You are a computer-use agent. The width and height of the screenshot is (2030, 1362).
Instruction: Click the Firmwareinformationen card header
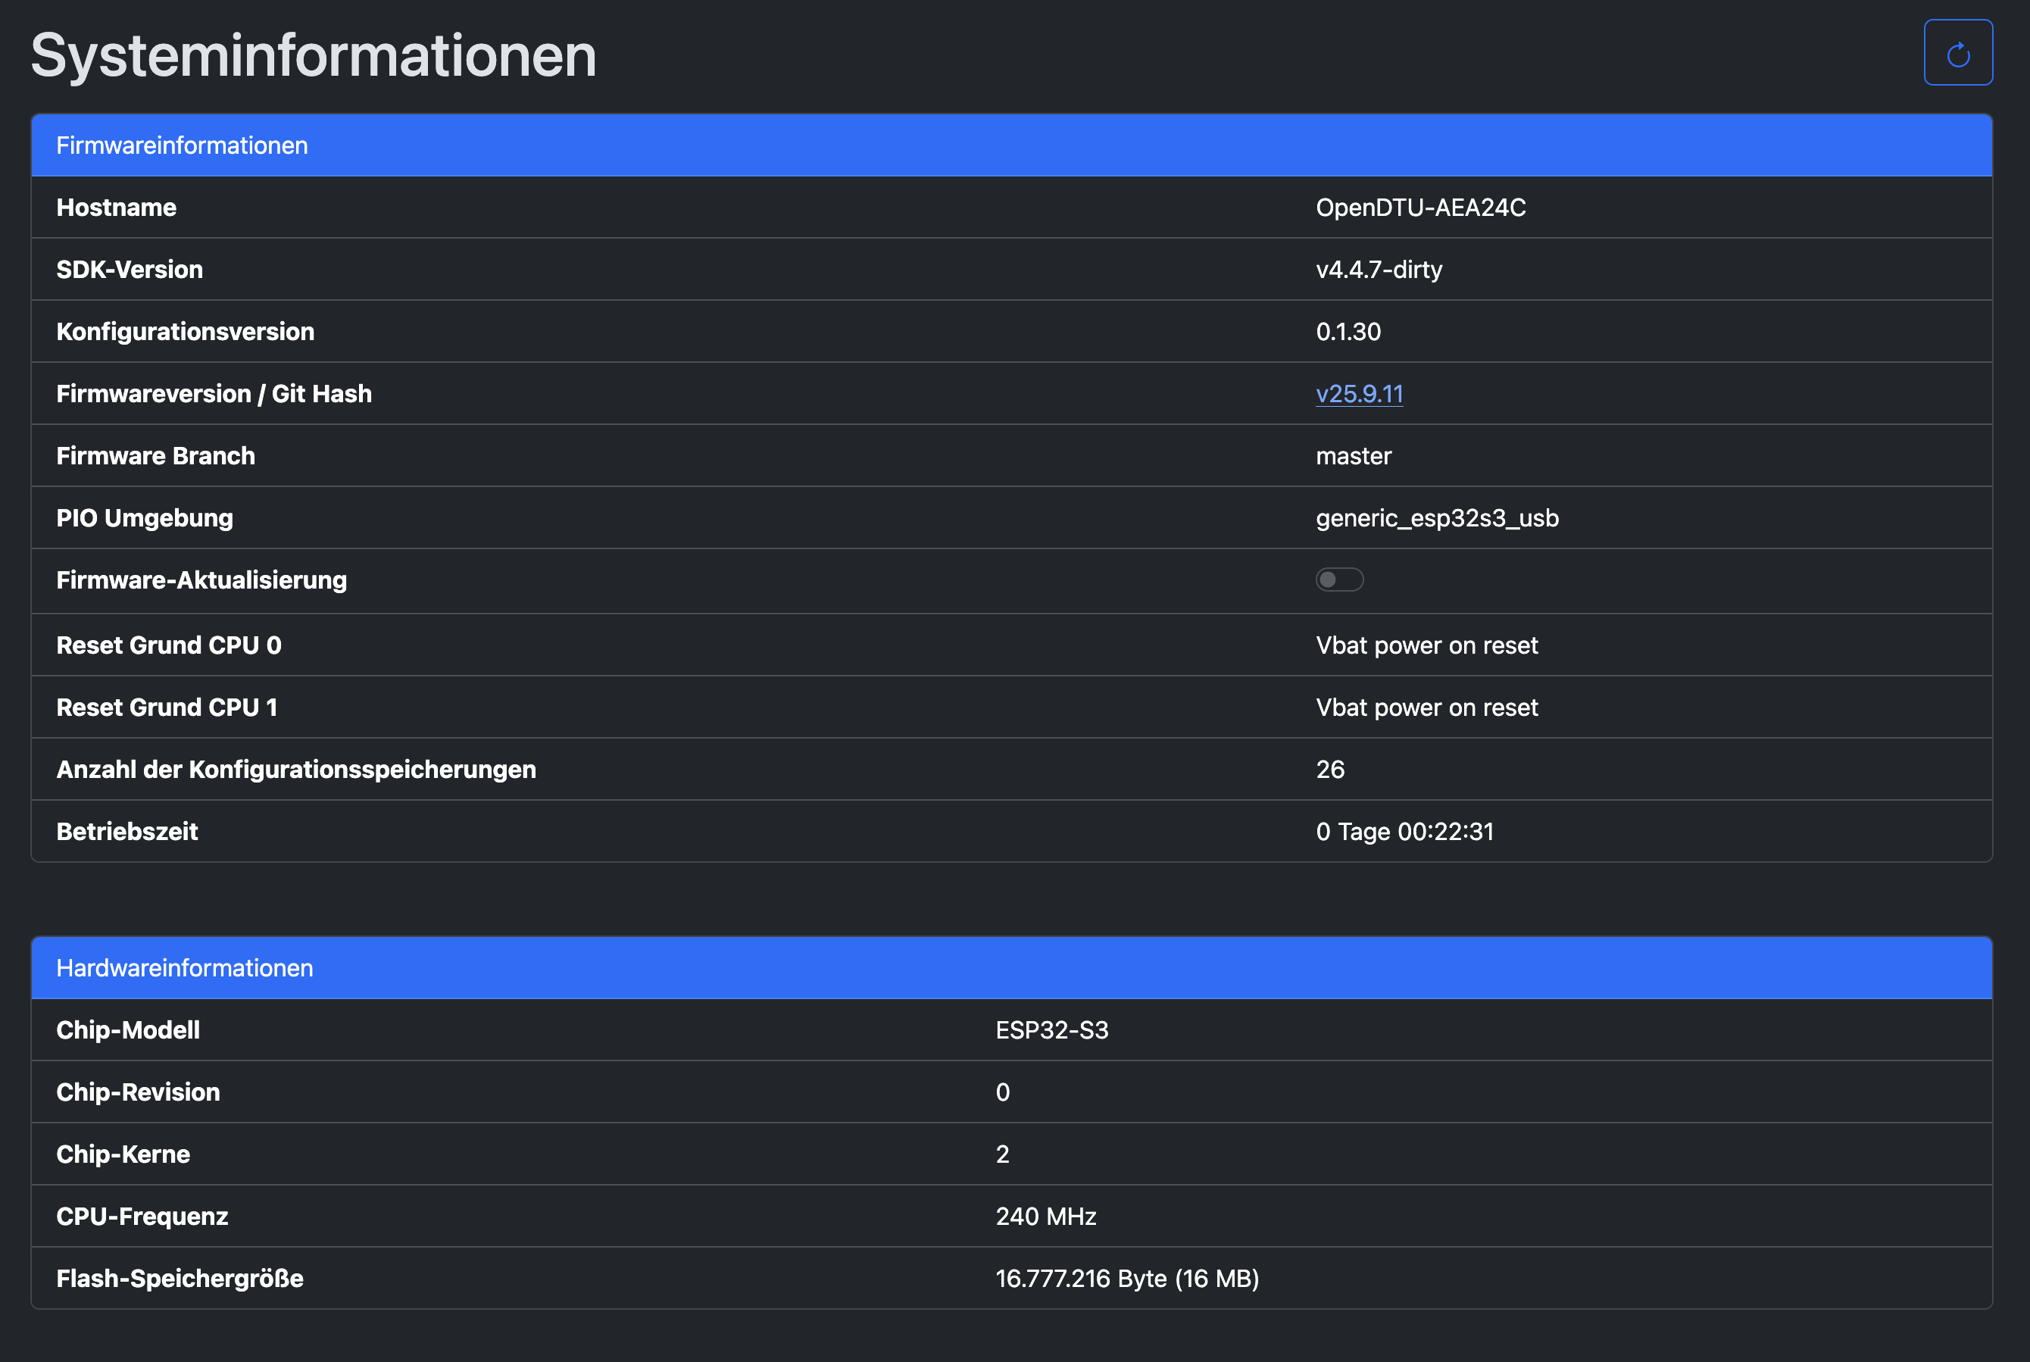pyautogui.click(x=182, y=145)
